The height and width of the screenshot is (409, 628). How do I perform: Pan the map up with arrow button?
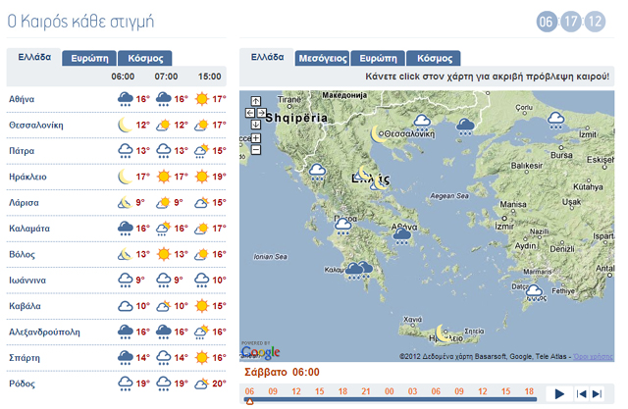click(256, 100)
